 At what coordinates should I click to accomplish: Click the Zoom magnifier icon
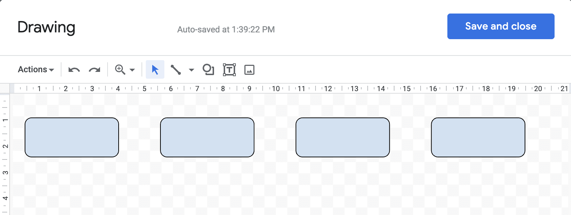coord(119,70)
